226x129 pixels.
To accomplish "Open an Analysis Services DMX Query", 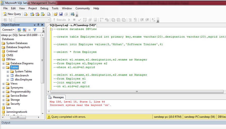I will (x=37, y=14).
